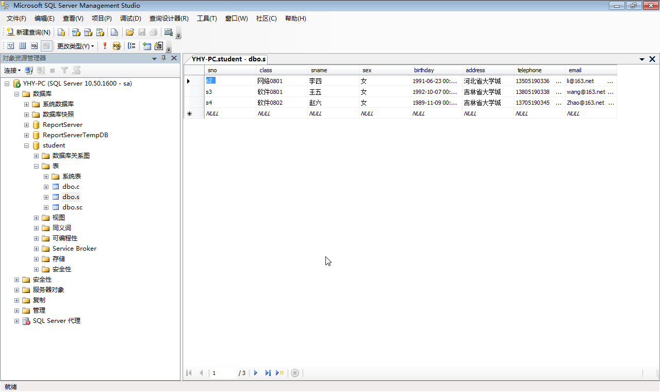Click the Save floppy disk icon
Image resolution: width=660 pixels, height=392 pixels.
142,32
